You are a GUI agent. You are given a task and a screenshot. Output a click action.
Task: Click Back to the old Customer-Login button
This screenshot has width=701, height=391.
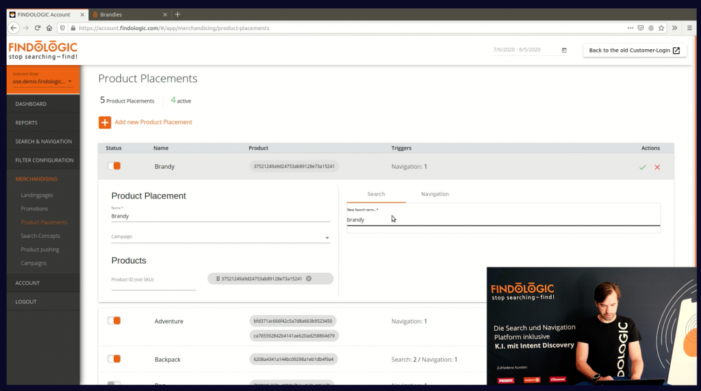coord(635,51)
